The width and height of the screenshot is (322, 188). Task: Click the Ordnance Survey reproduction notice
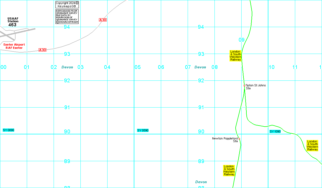(67, 17)
